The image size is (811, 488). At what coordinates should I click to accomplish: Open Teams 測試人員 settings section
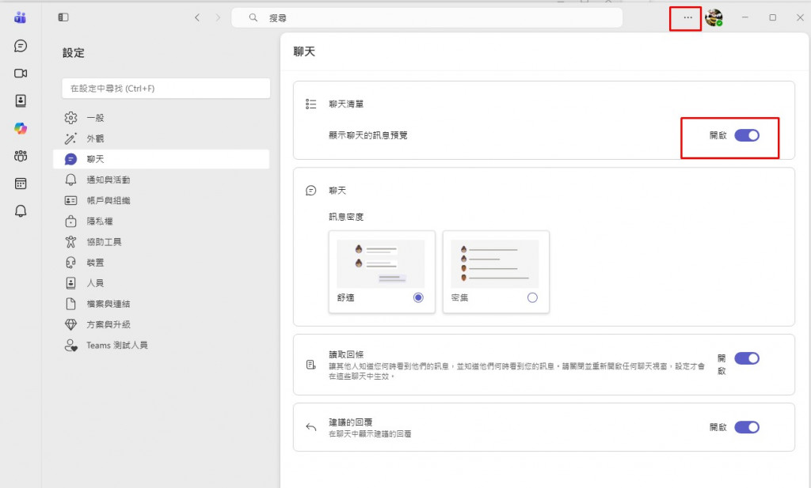coord(162,345)
